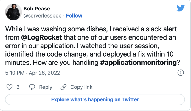The height and width of the screenshot is (111, 191).
Task: Click the Reply text label
Action: click(46, 87)
